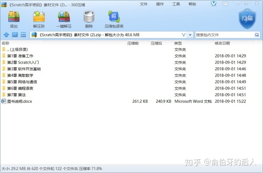This screenshot has width=263, height=173.
Task: Minimize the 360压缩 window
Action: pos(238,4)
